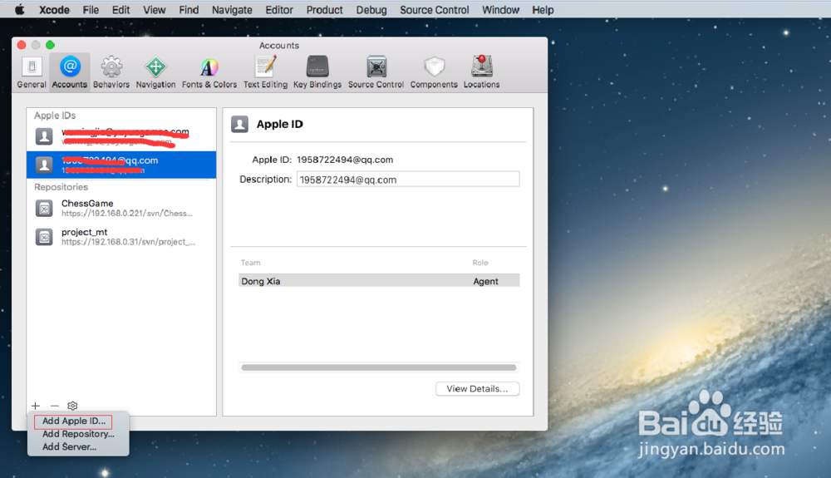This screenshot has width=831, height=478.
Task: Open the General preferences pane
Action: (32, 72)
